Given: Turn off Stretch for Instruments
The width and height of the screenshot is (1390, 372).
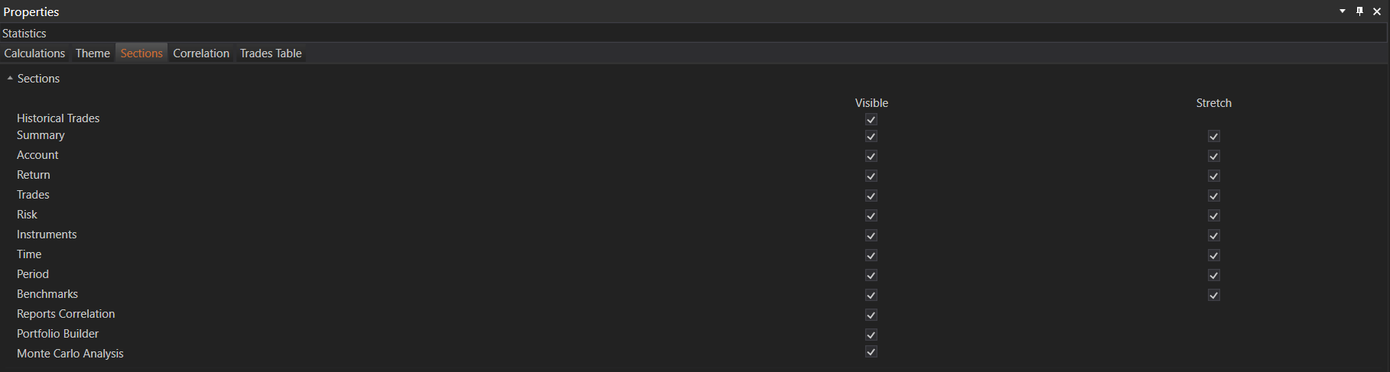Looking at the screenshot, I should pyautogui.click(x=1214, y=235).
